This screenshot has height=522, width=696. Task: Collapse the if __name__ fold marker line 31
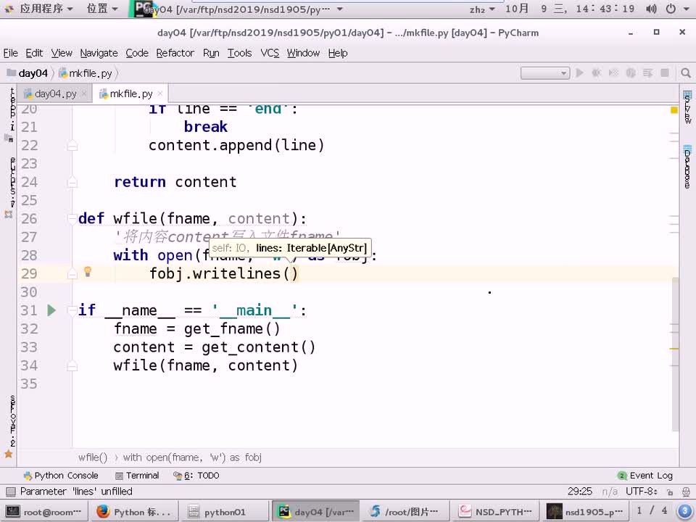[x=72, y=310]
